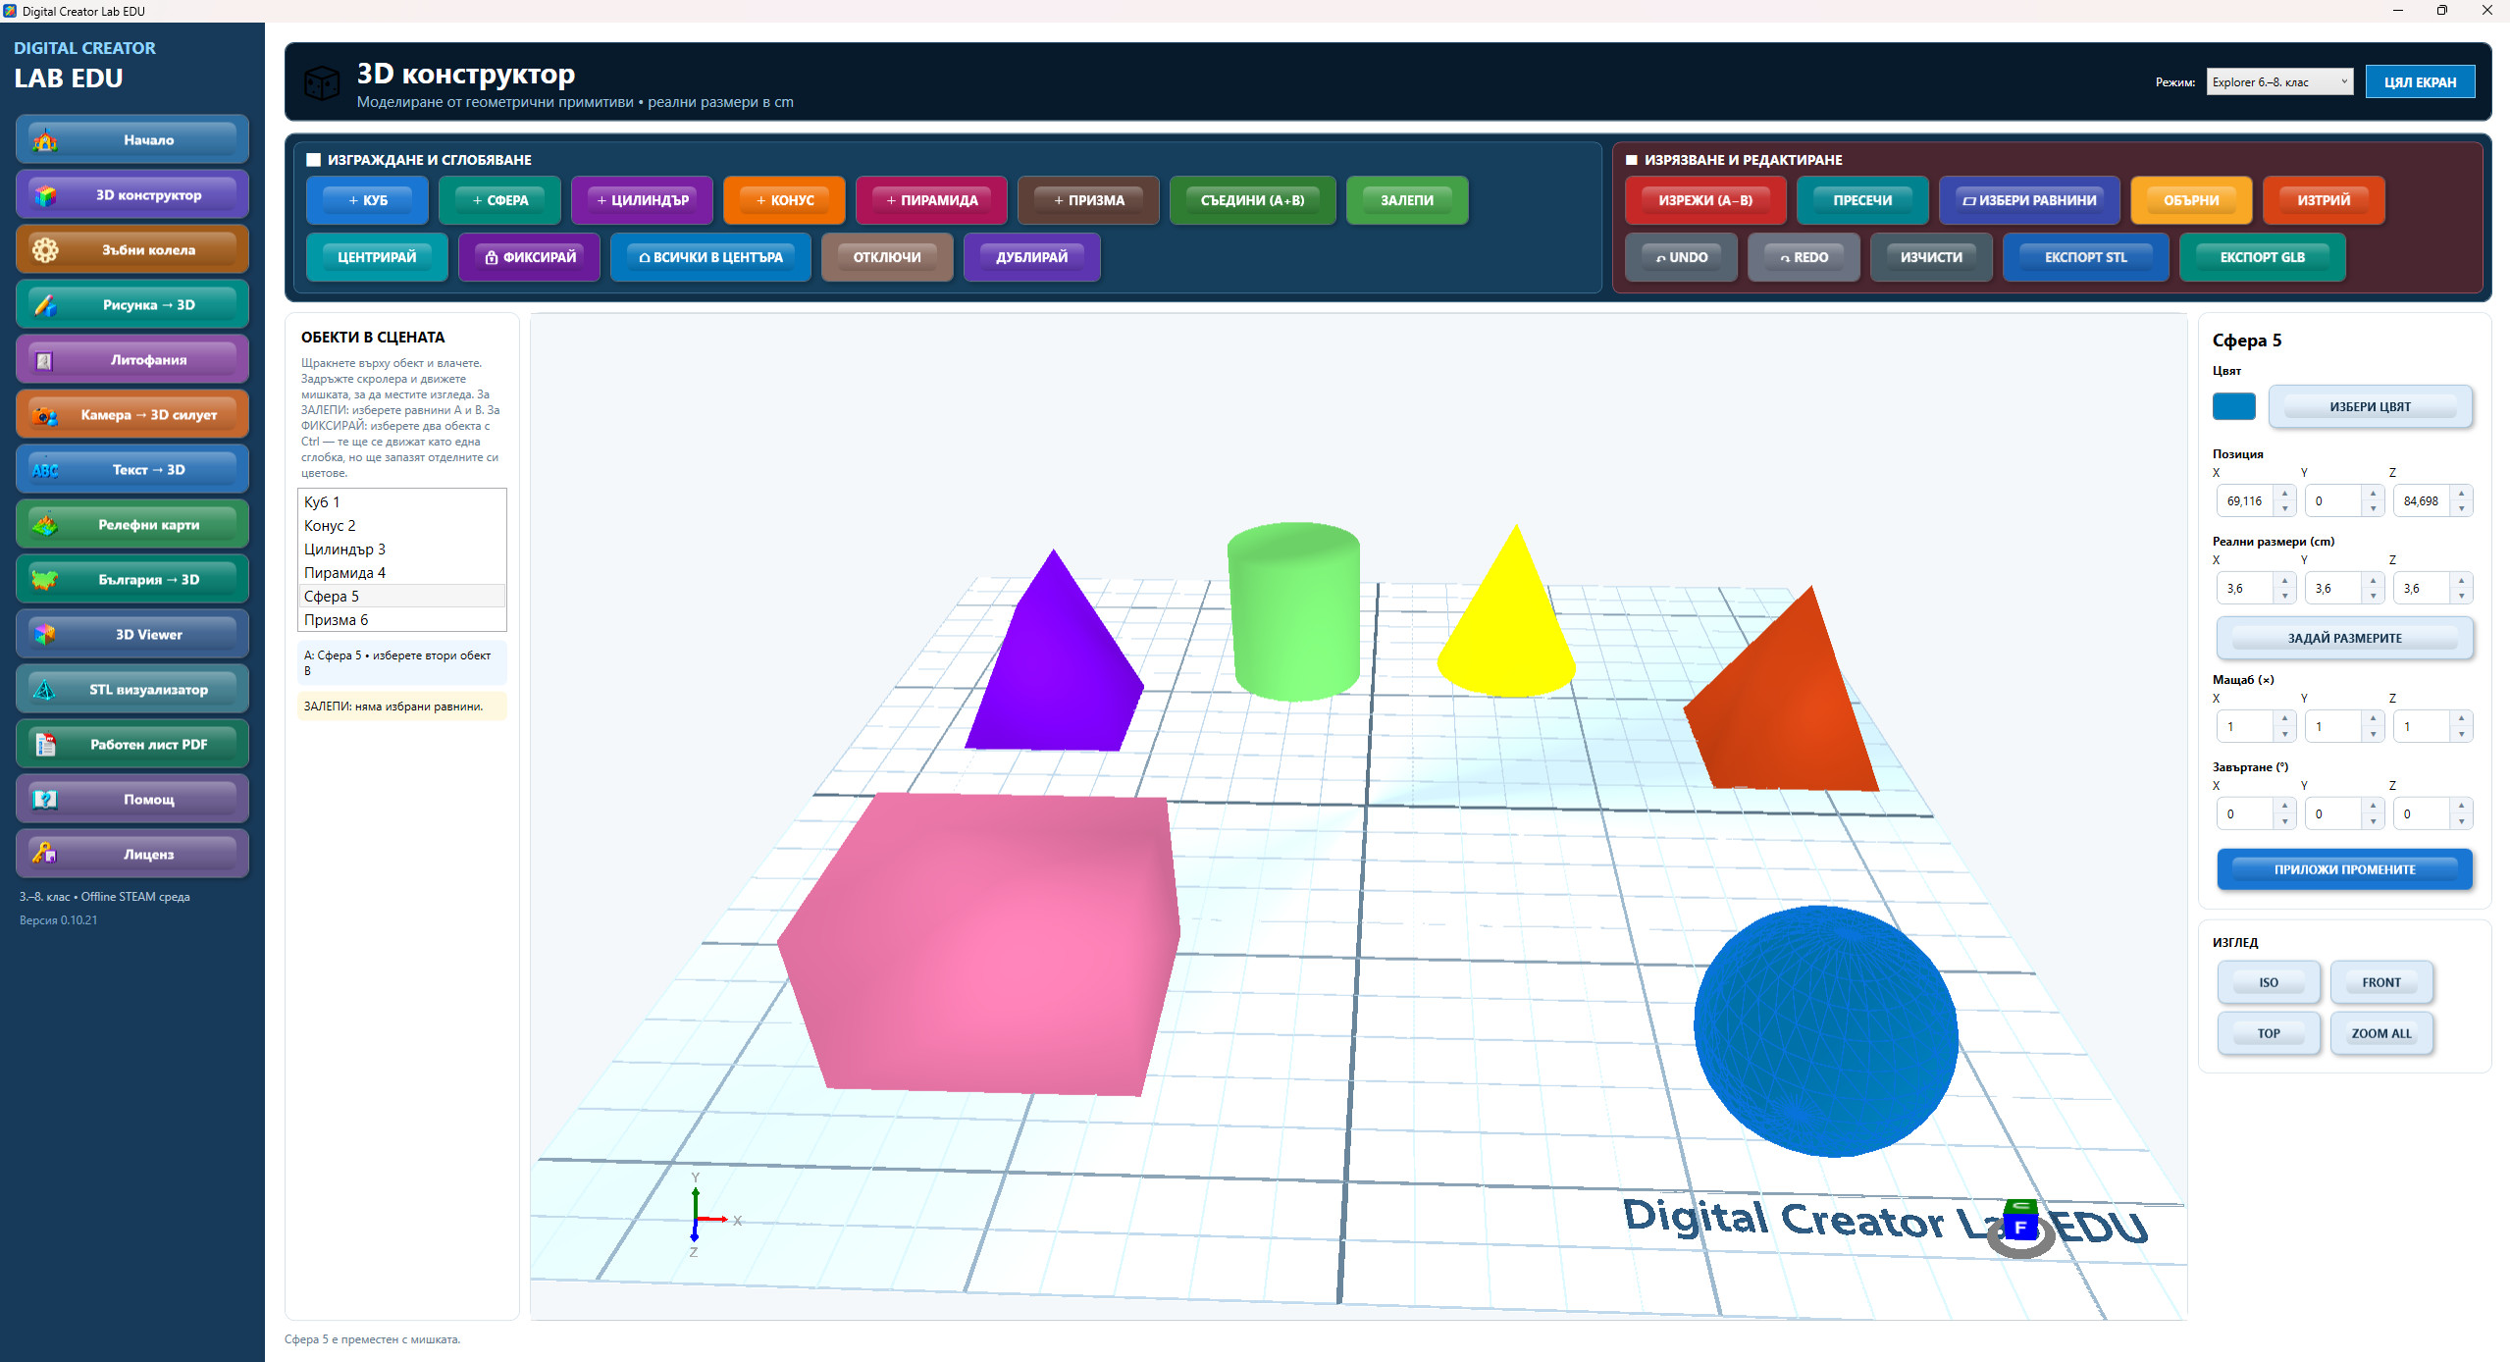Click the Лиценз key icon
The height and width of the screenshot is (1362, 2510).
pyautogui.click(x=45, y=855)
